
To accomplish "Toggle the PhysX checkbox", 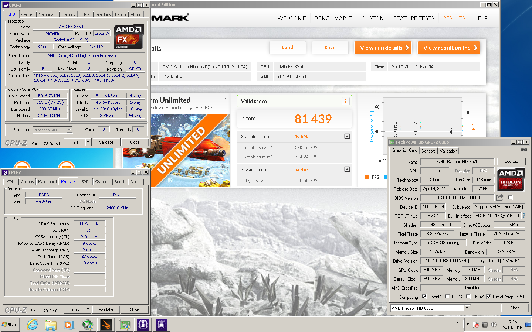I will pyautogui.click(x=468, y=297).
